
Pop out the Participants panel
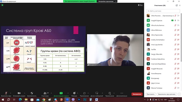pyautogui.click(x=177, y=5)
